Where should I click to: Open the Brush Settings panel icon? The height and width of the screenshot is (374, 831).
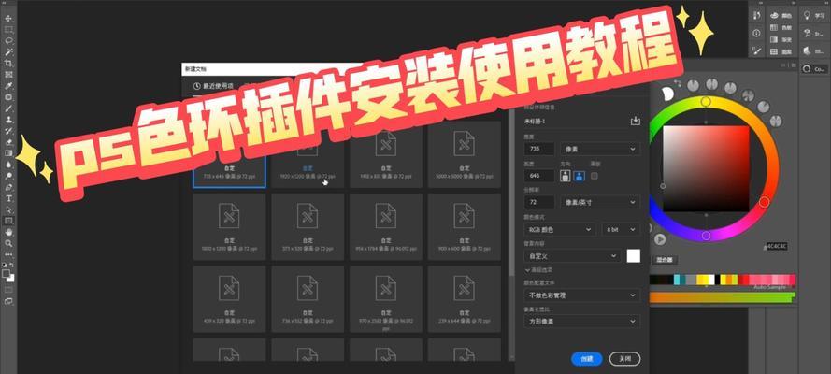(x=757, y=50)
